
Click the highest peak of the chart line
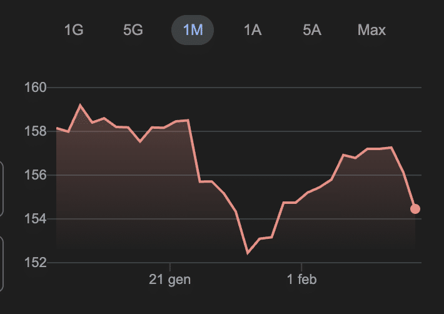(x=80, y=105)
